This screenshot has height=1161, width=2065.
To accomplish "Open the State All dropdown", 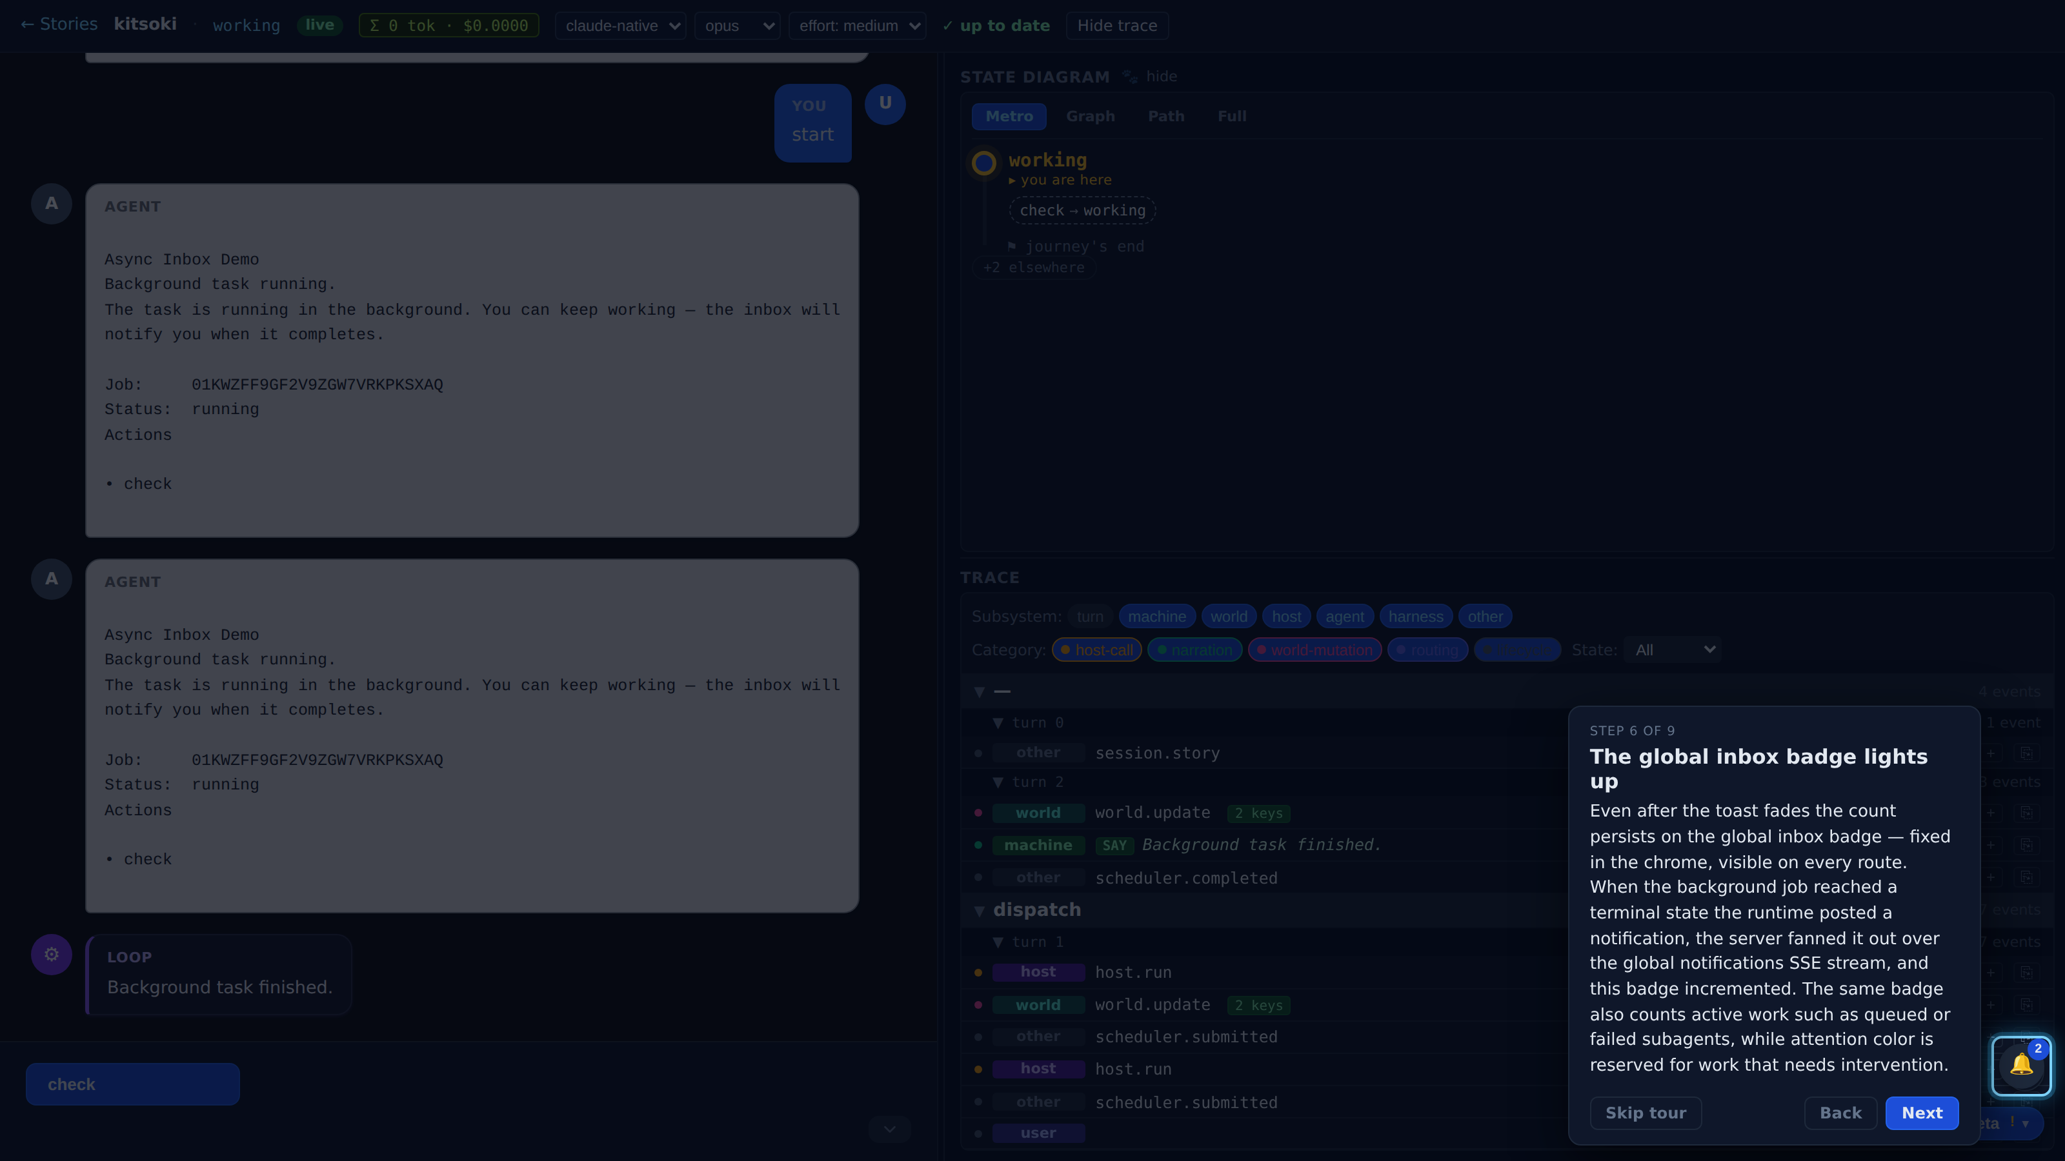I will [x=1672, y=650].
